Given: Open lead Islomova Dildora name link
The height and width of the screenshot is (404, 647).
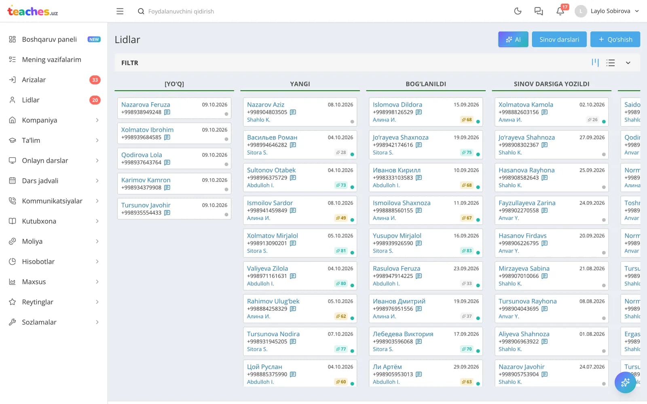Looking at the screenshot, I should click(x=397, y=105).
